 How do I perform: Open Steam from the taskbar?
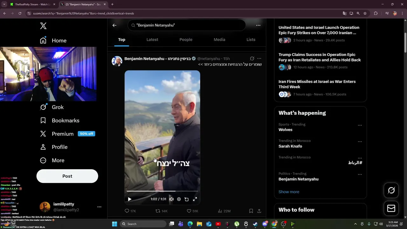[255, 224]
